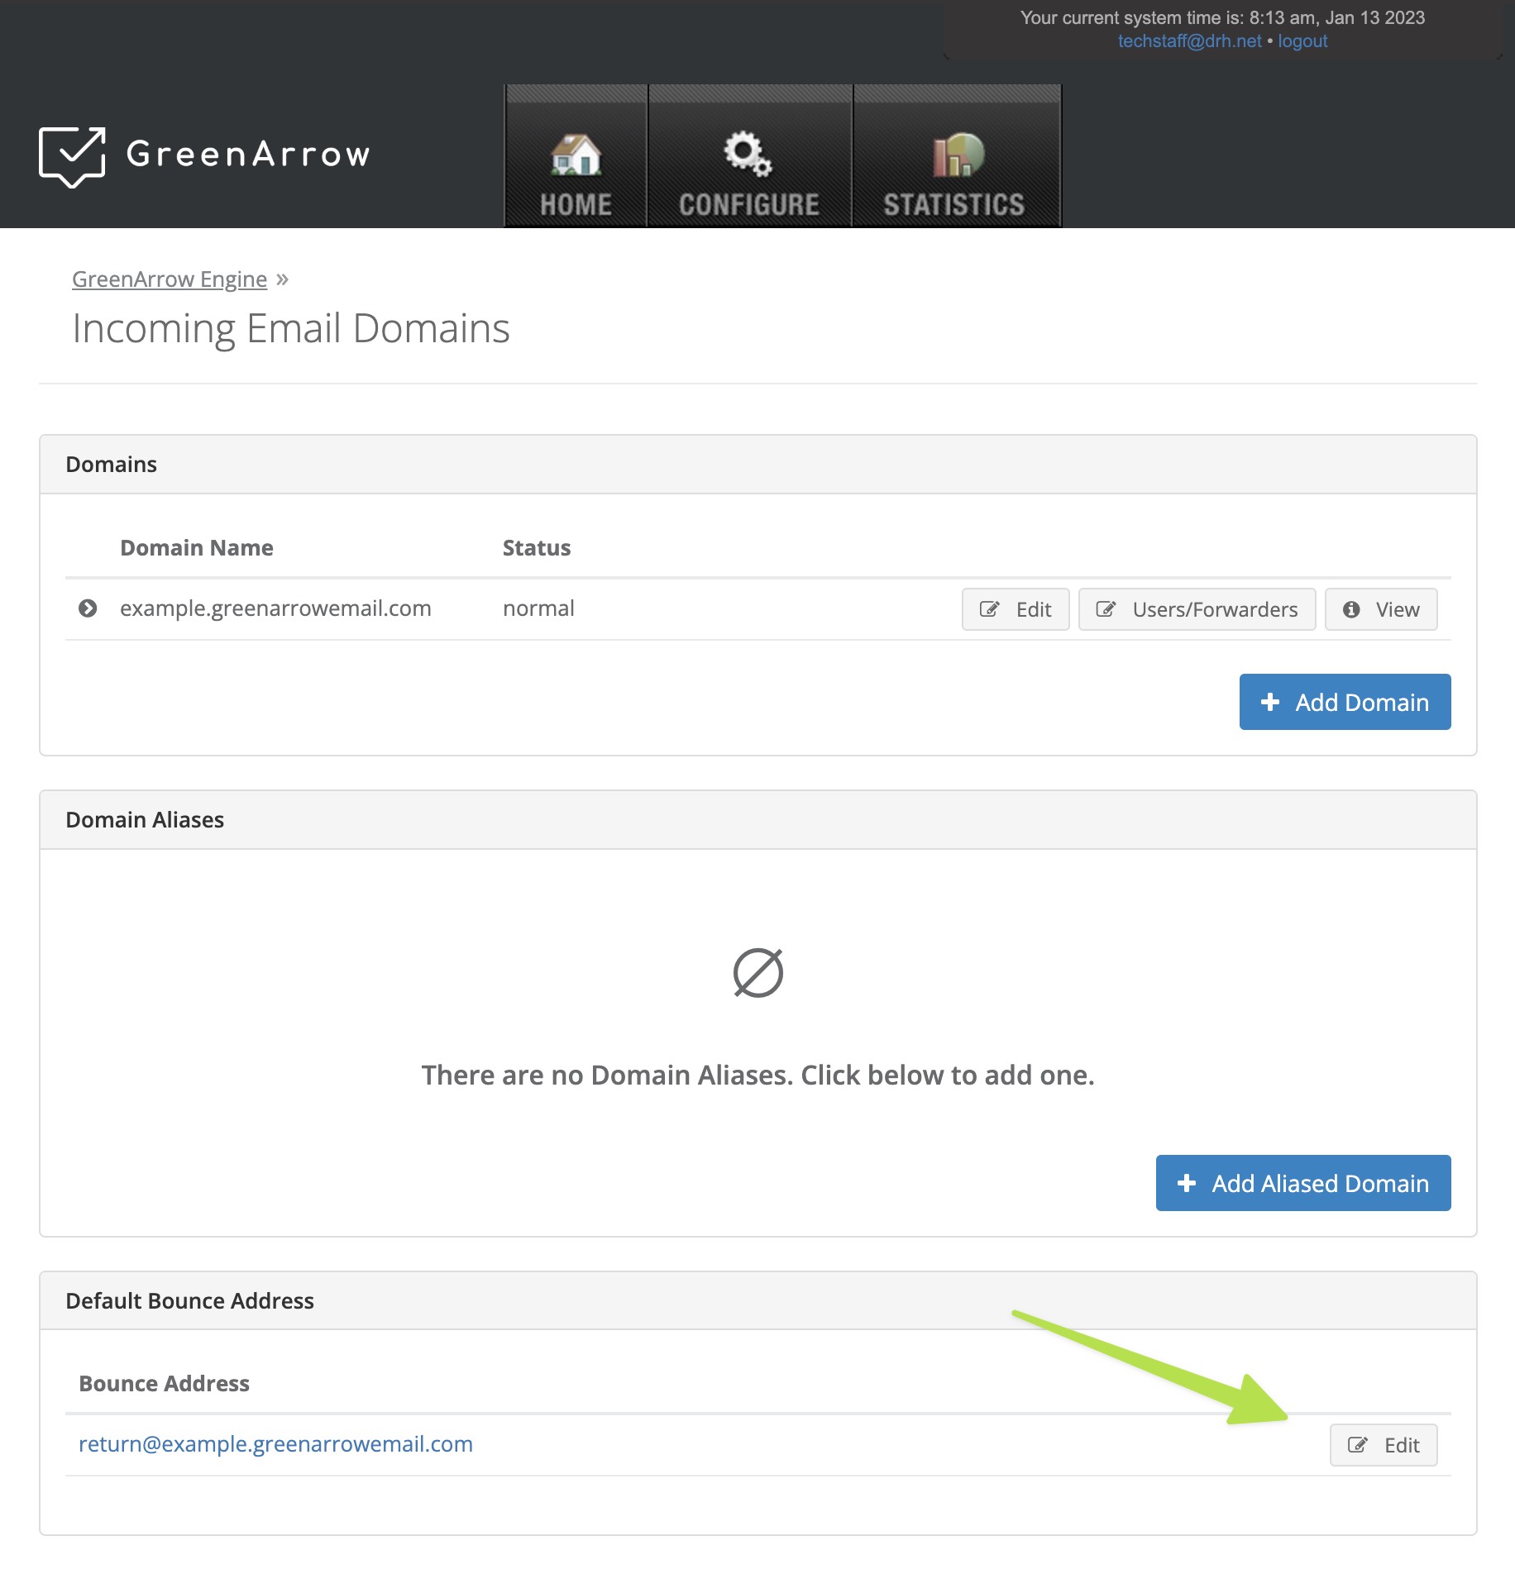Viewport: 1515px width, 1574px height.
Task: Click the logout link
Action: tap(1302, 41)
